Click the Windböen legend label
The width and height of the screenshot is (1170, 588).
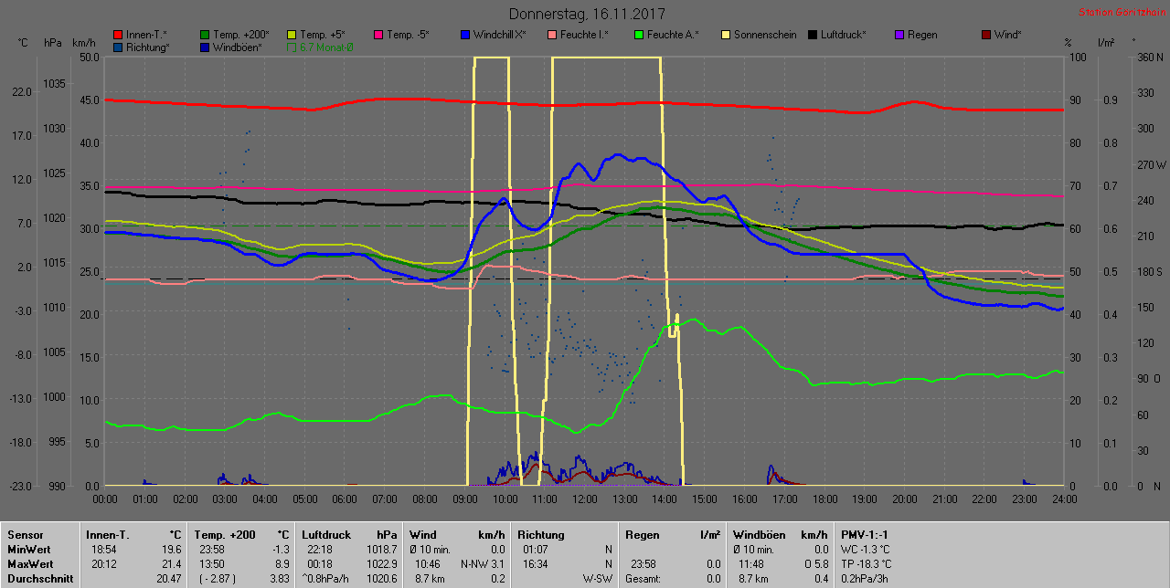coord(238,47)
